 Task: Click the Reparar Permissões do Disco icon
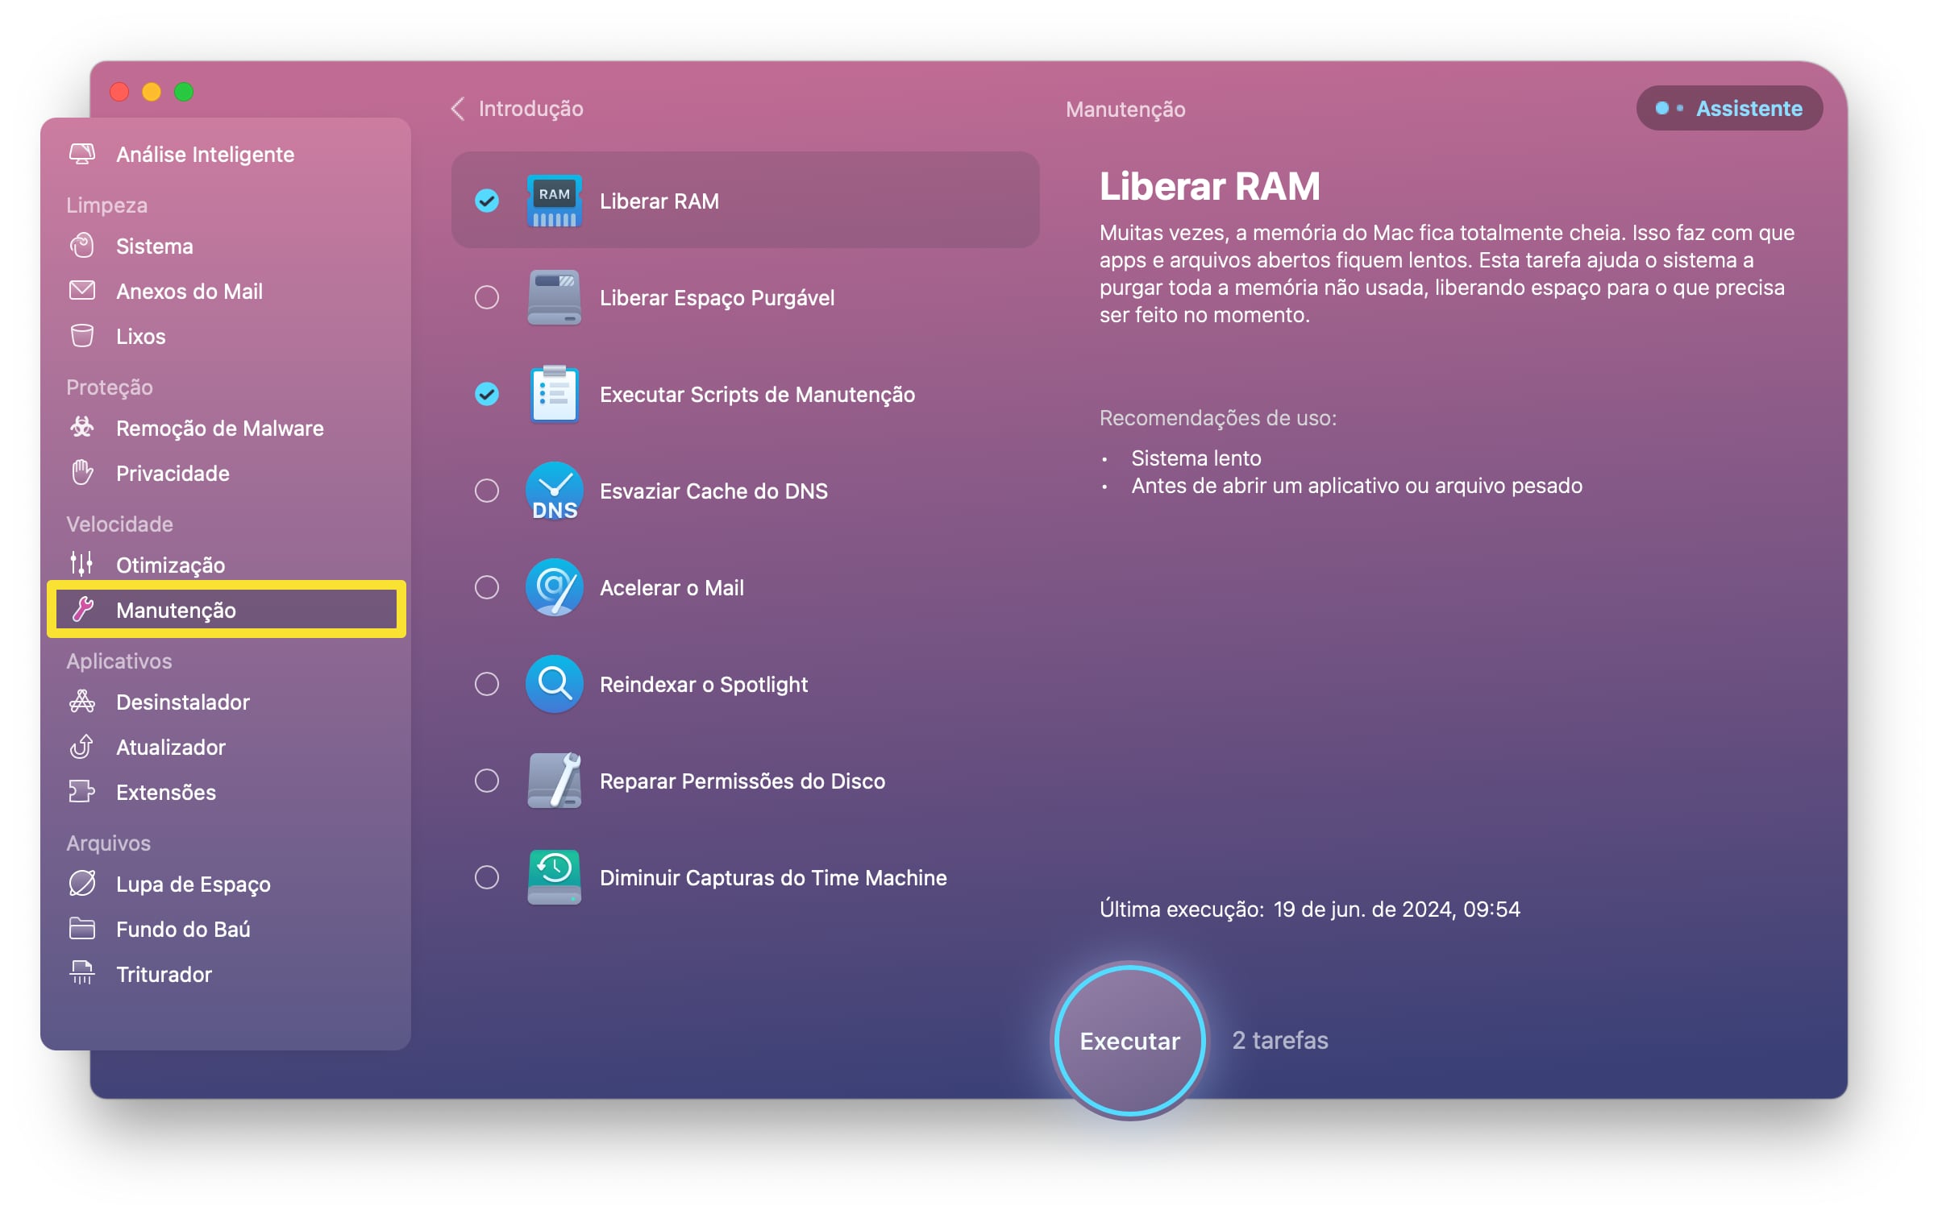pyautogui.click(x=554, y=781)
